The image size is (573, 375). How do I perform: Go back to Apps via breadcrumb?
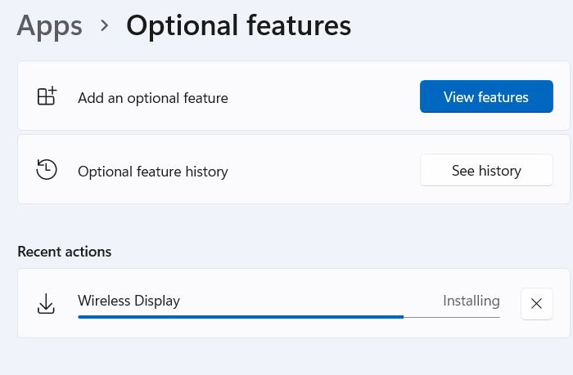pos(49,25)
